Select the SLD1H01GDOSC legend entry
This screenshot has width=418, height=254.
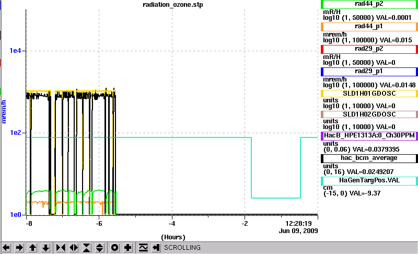tap(369, 94)
